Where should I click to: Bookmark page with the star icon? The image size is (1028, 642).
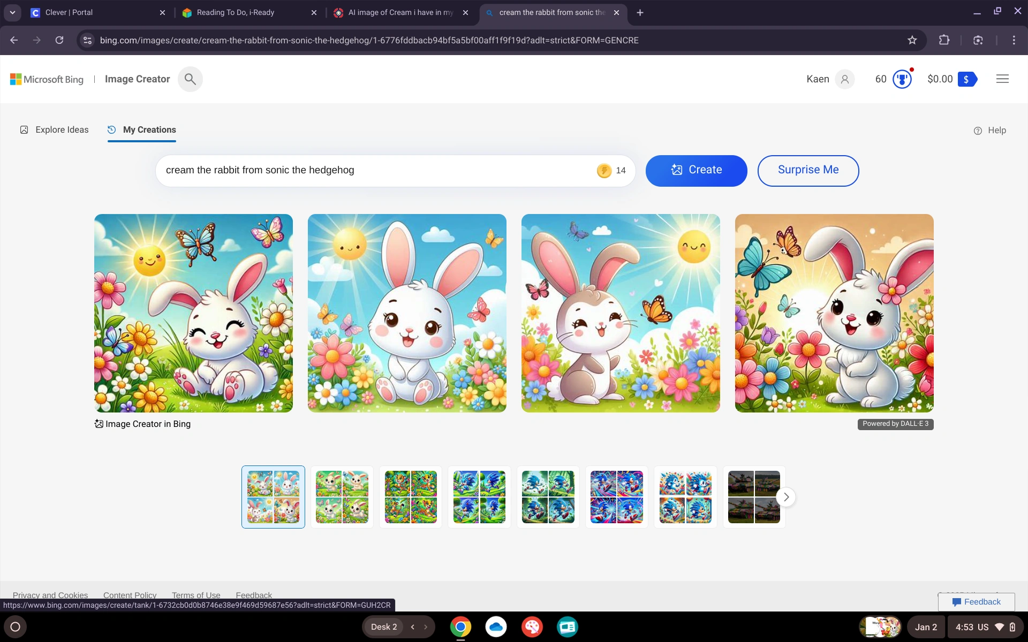point(912,40)
